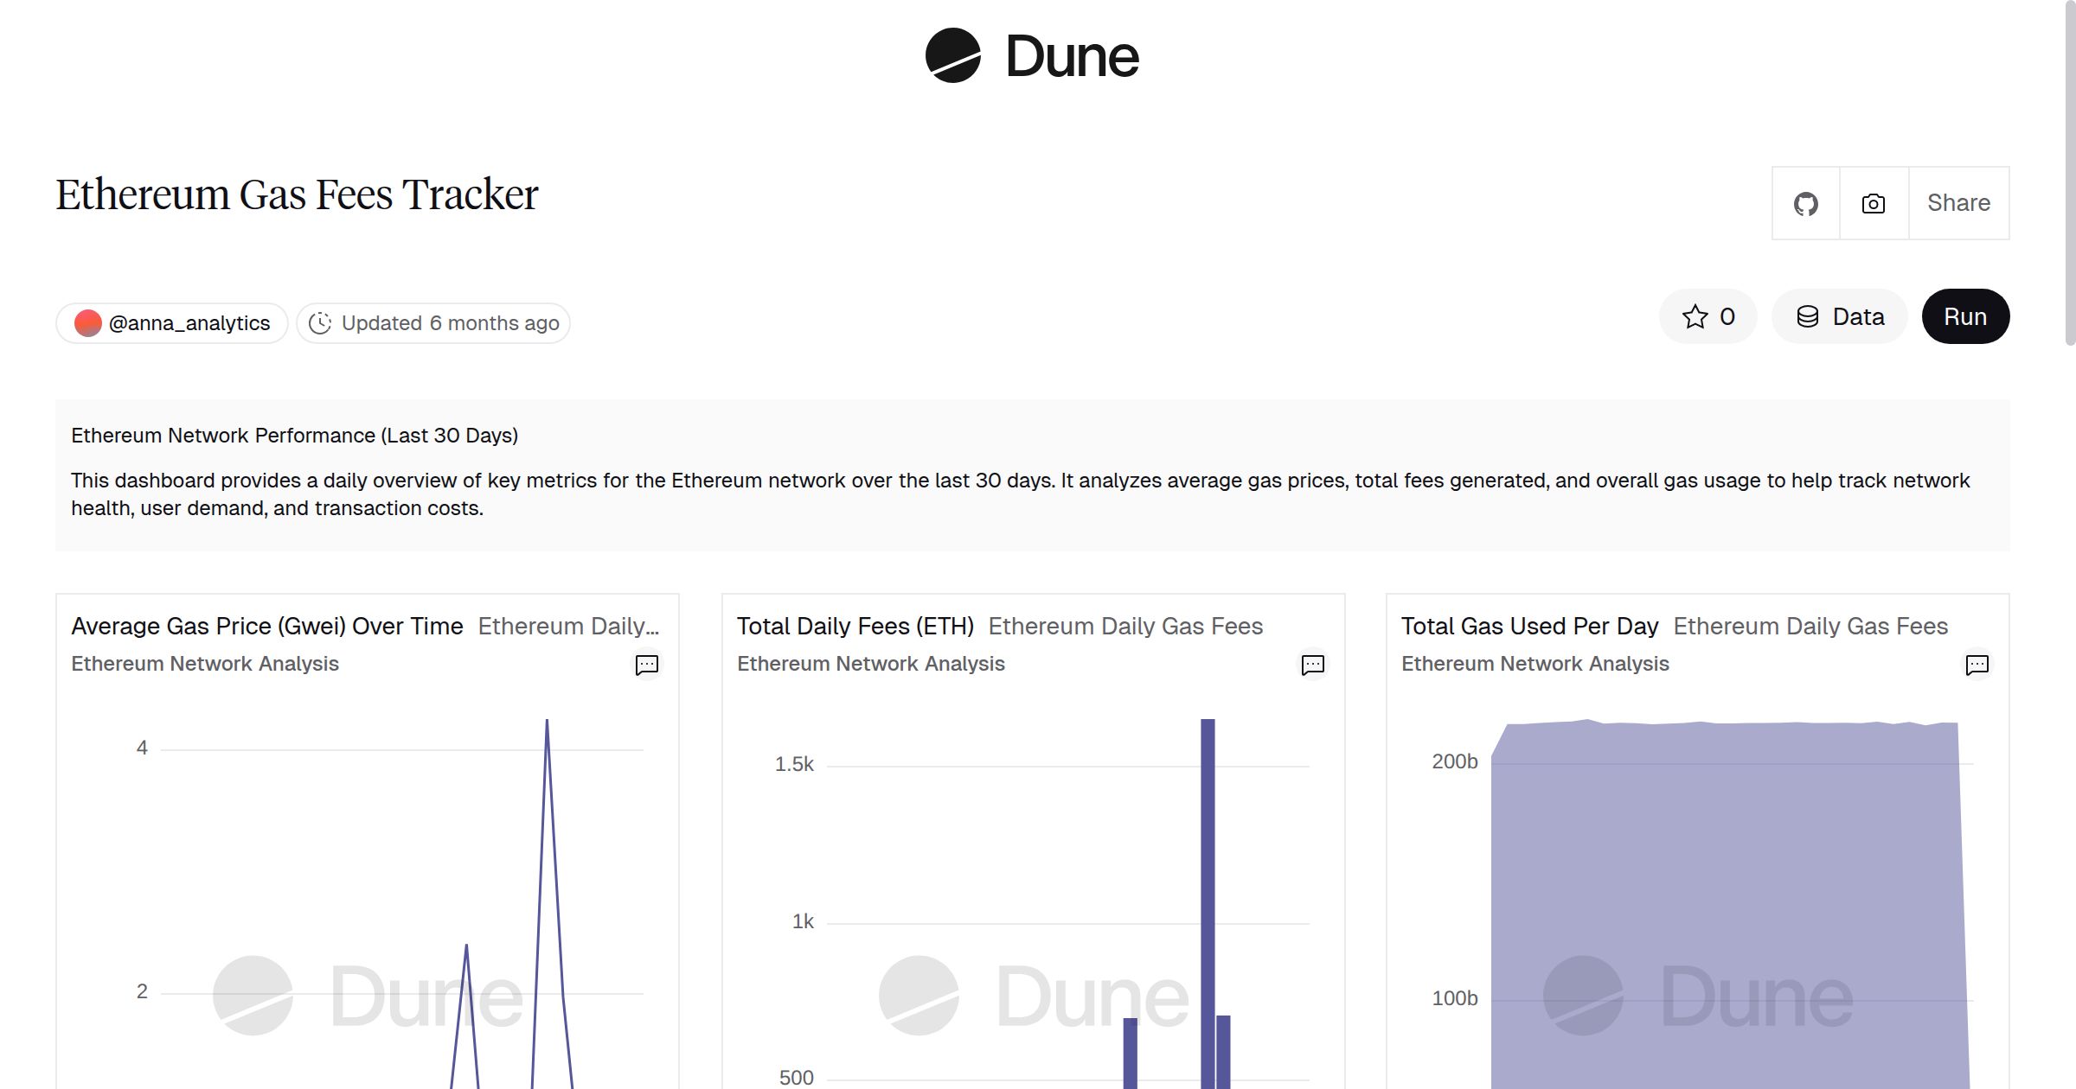Open the GitHub icon in the header toolbar
This screenshot has width=2076, height=1089.
point(1805,202)
